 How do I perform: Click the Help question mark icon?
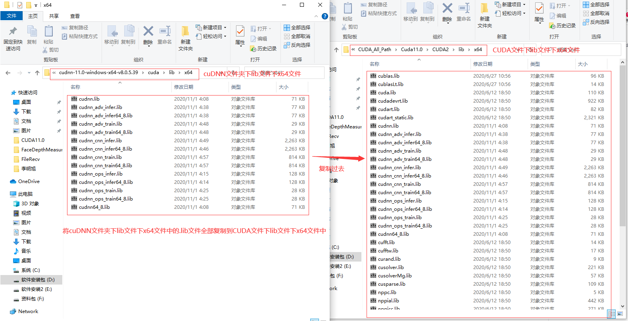325,16
